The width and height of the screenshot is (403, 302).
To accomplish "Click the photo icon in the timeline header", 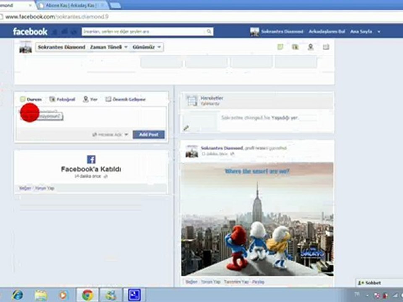I will point(295,47).
